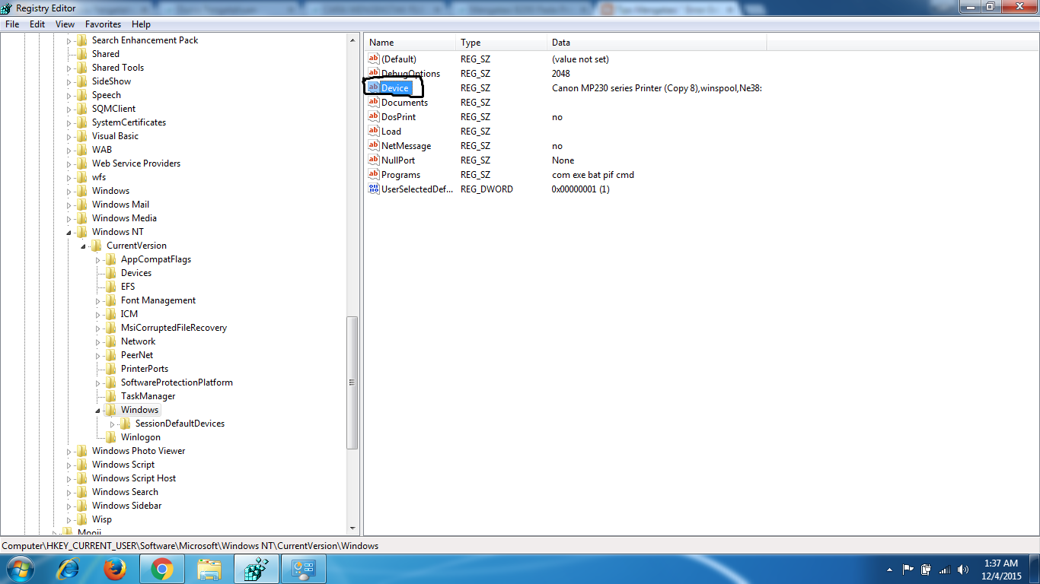Click the Action Center flag tray icon

pos(908,570)
